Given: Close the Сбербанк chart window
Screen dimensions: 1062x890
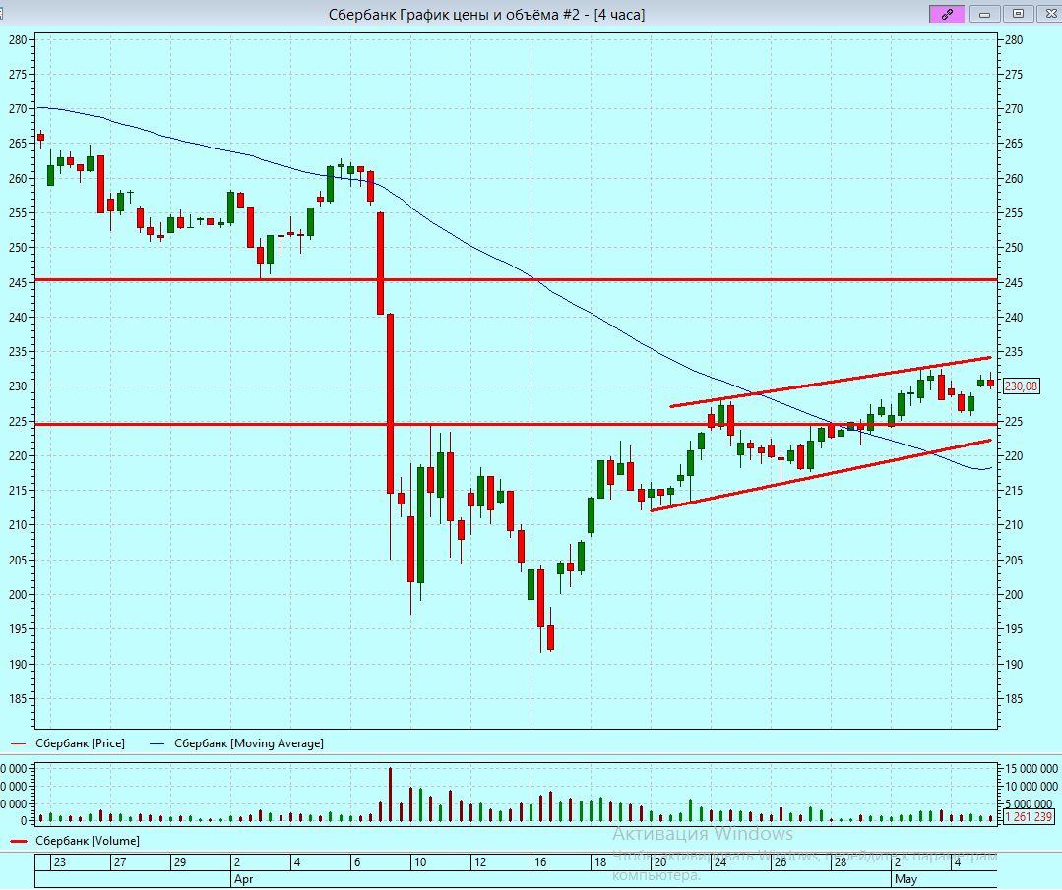Looking at the screenshot, I should click(1050, 14).
